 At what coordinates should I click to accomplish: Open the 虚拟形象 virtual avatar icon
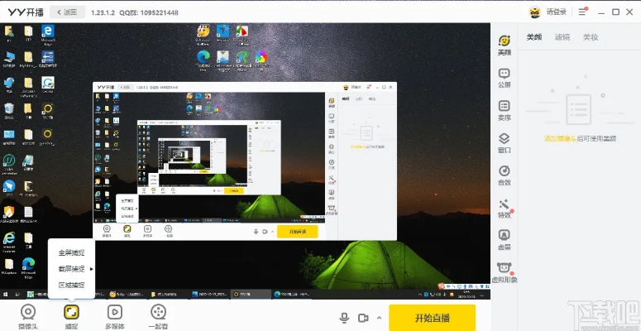click(504, 273)
